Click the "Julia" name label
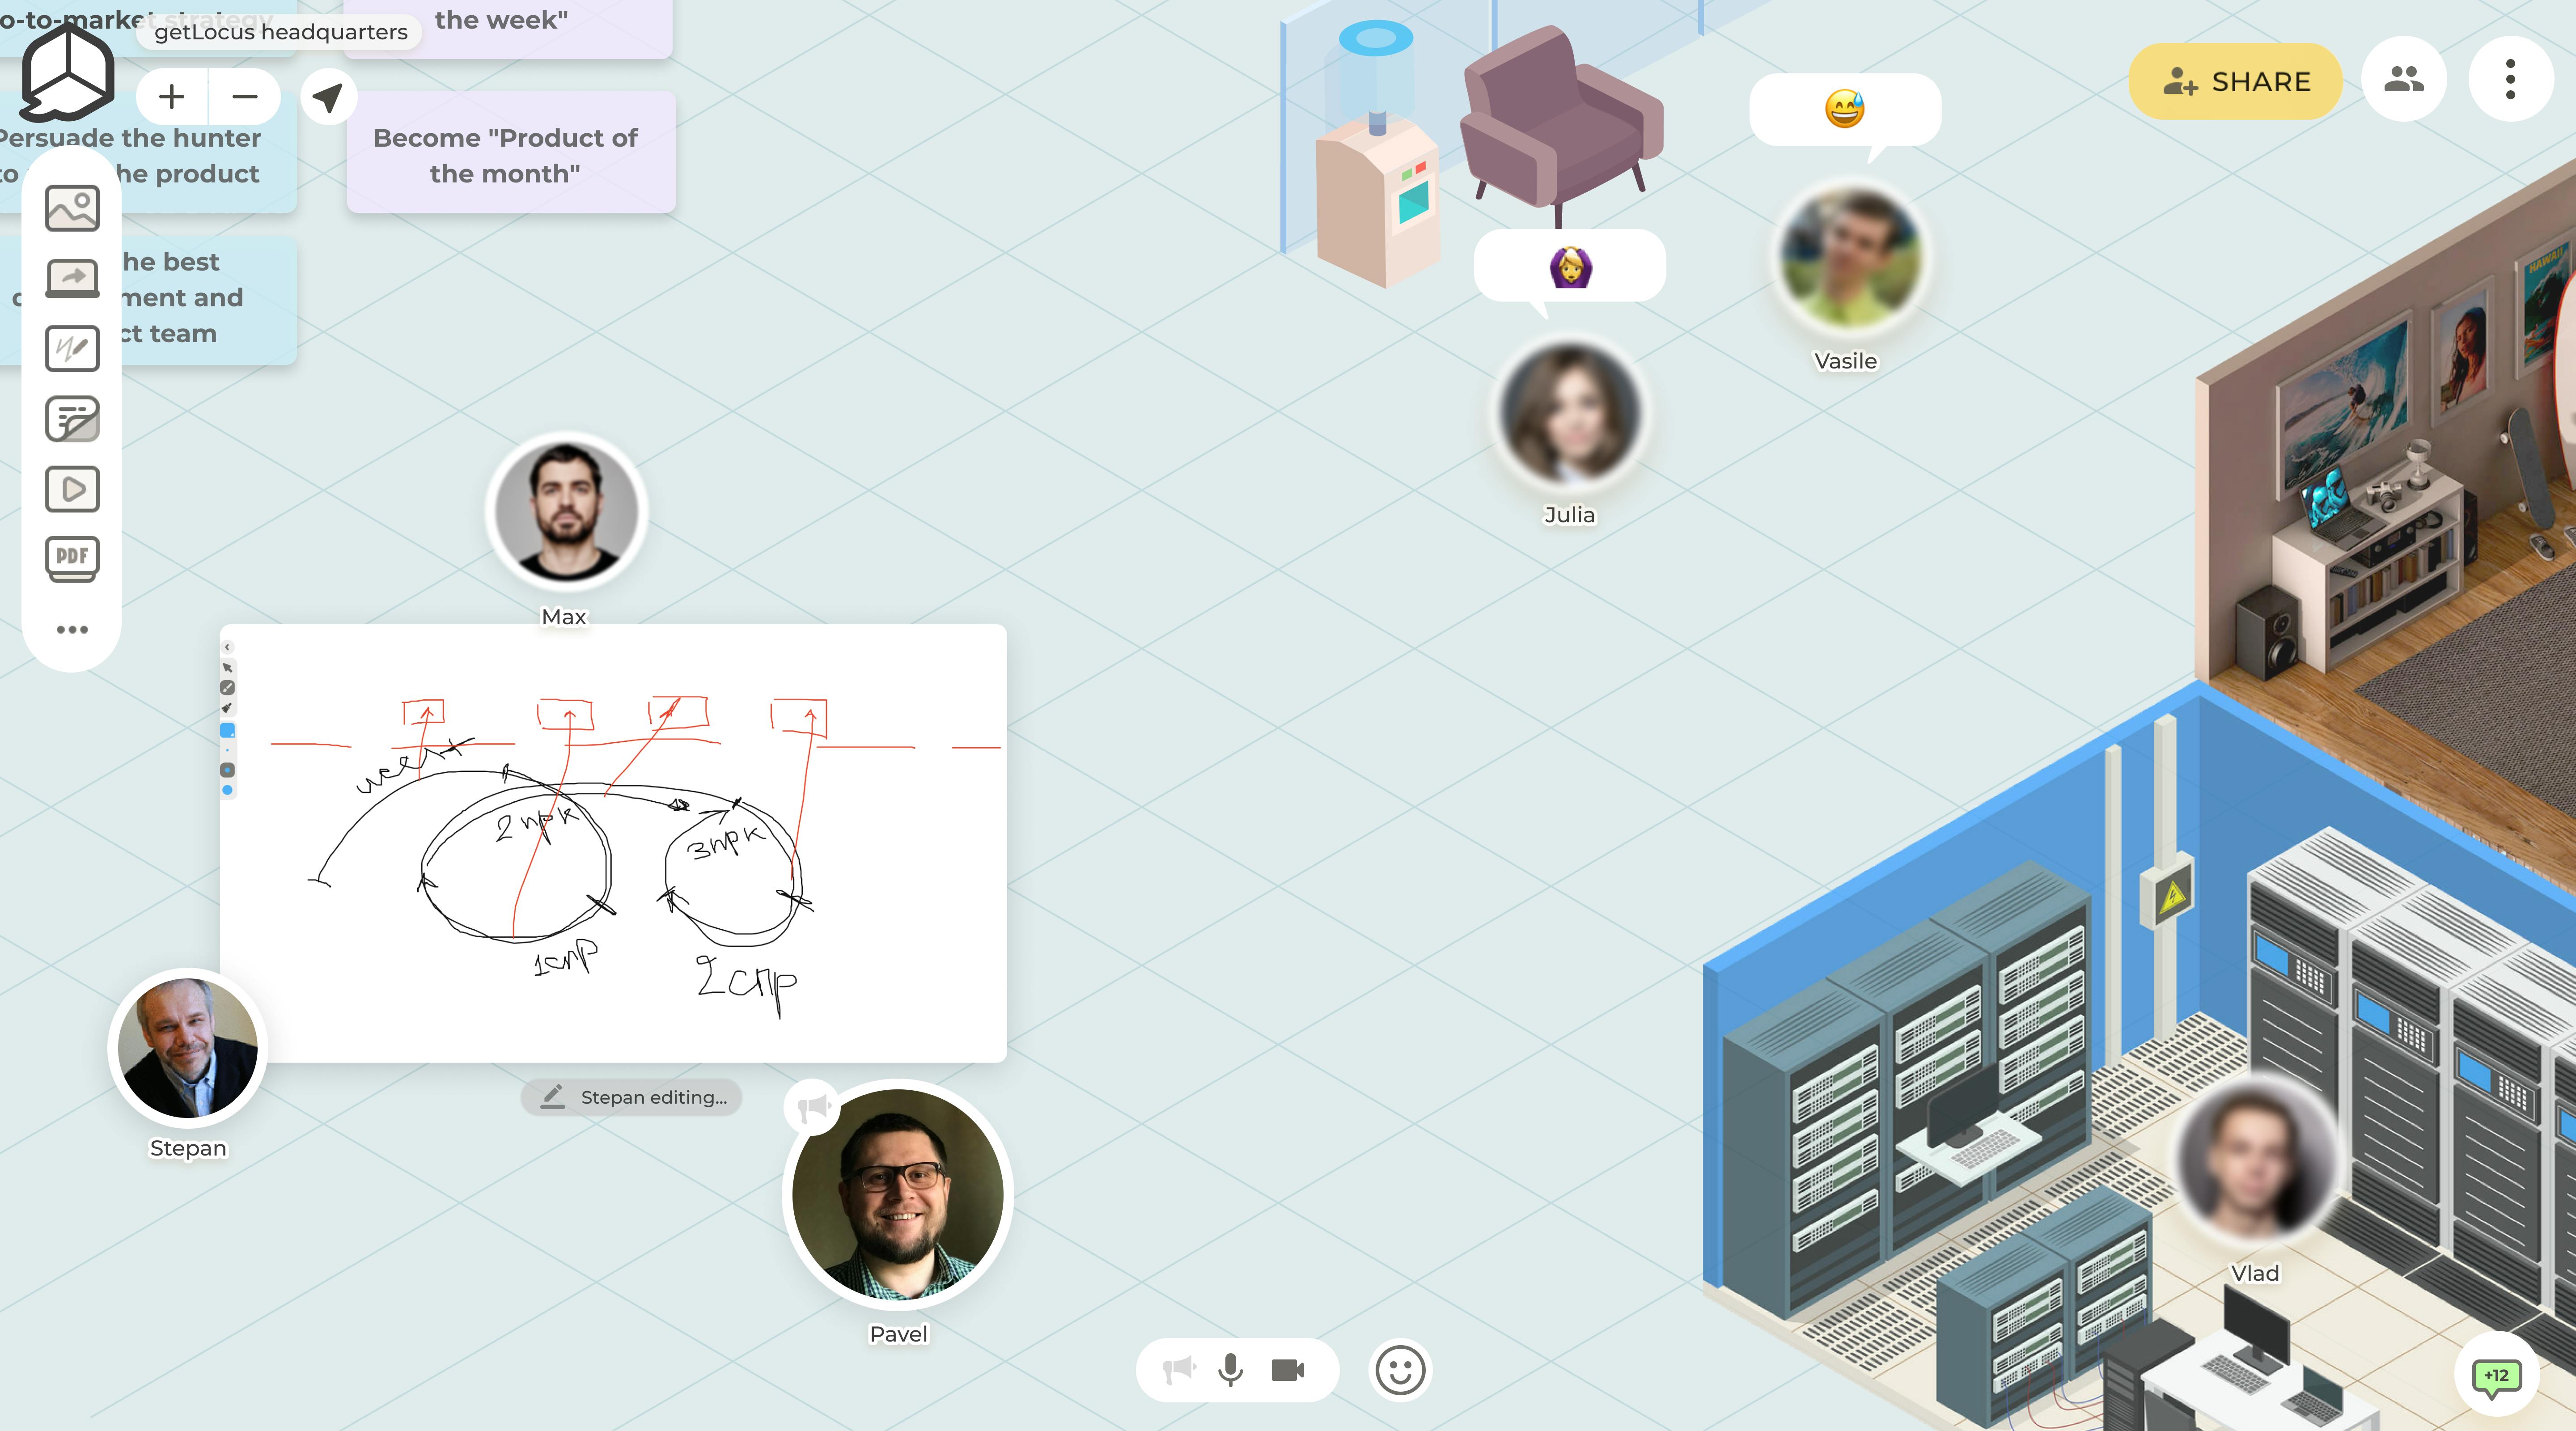Image resolution: width=2576 pixels, height=1431 pixels. click(1570, 515)
